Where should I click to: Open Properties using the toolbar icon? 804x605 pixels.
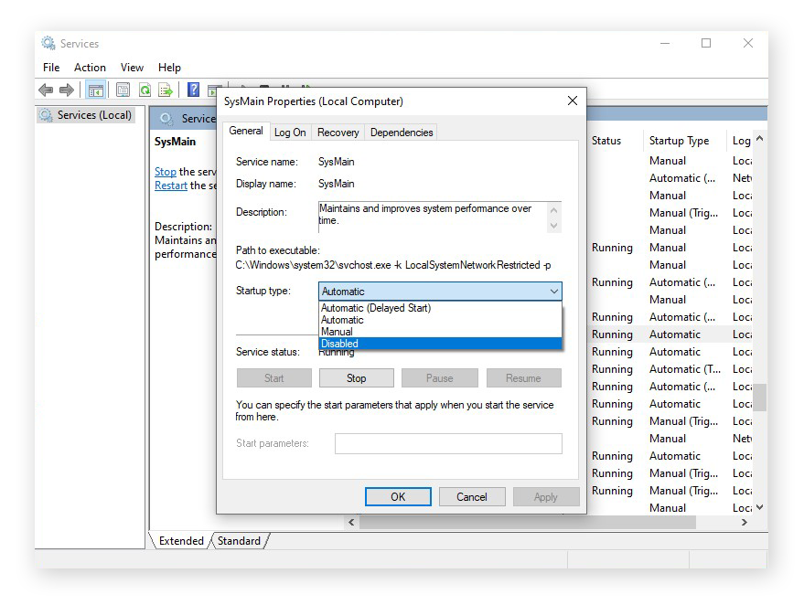pyautogui.click(x=123, y=89)
